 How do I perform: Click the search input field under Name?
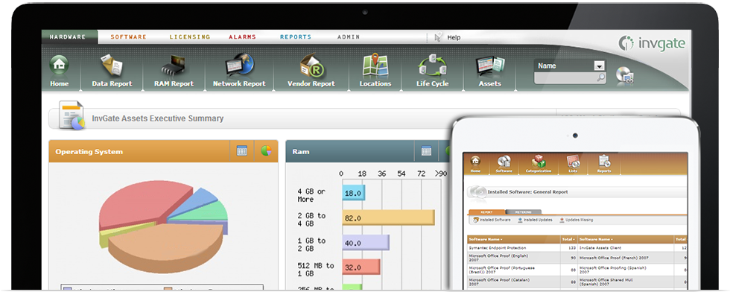pos(565,77)
